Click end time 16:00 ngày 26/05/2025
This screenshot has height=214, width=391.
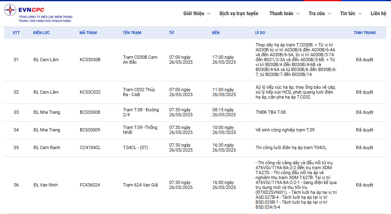[224, 185]
